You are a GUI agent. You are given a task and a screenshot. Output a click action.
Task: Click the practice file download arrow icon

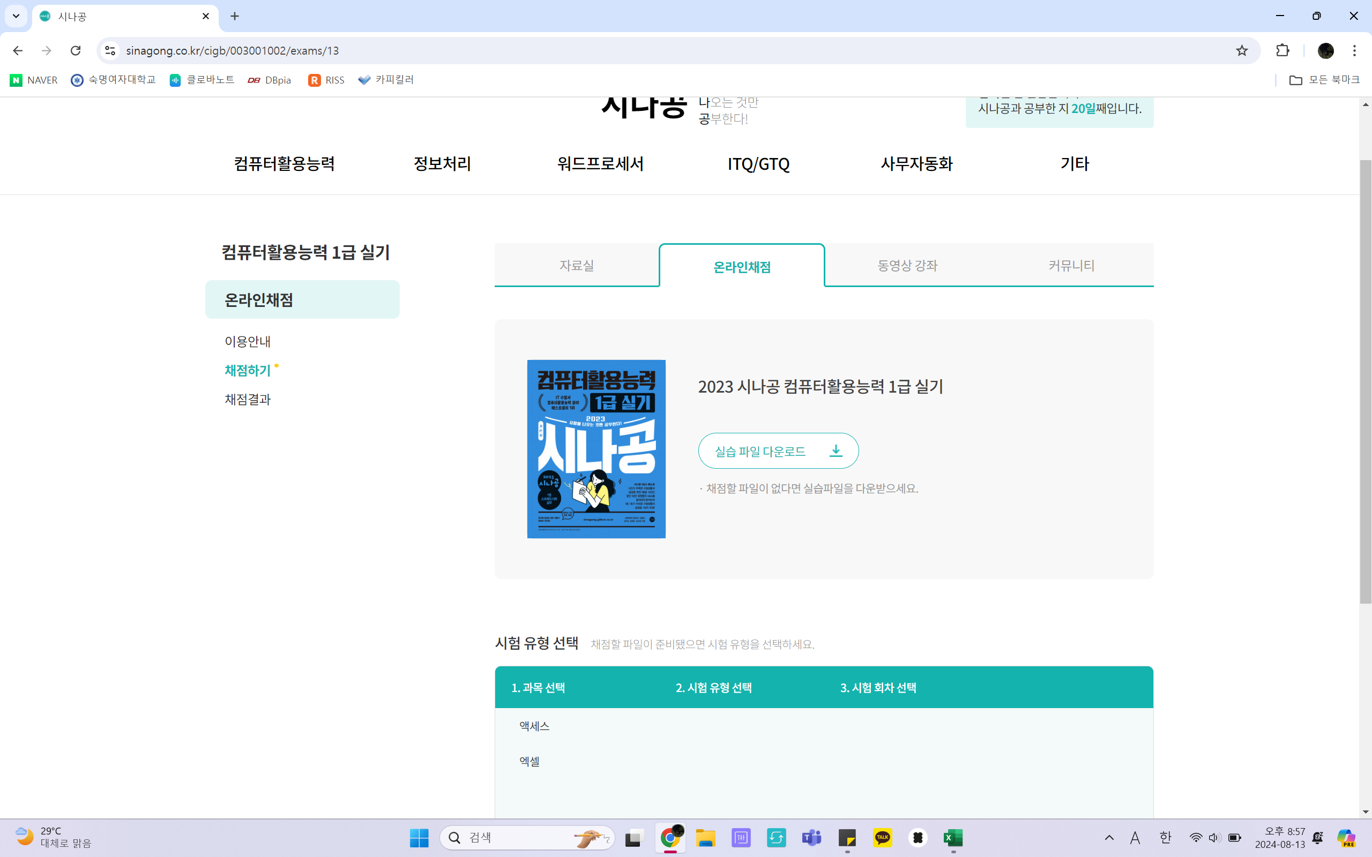[836, 451]
